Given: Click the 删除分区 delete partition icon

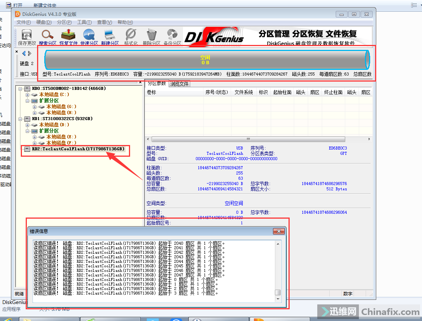Looking at the screenshot, I should coord(152,37).
